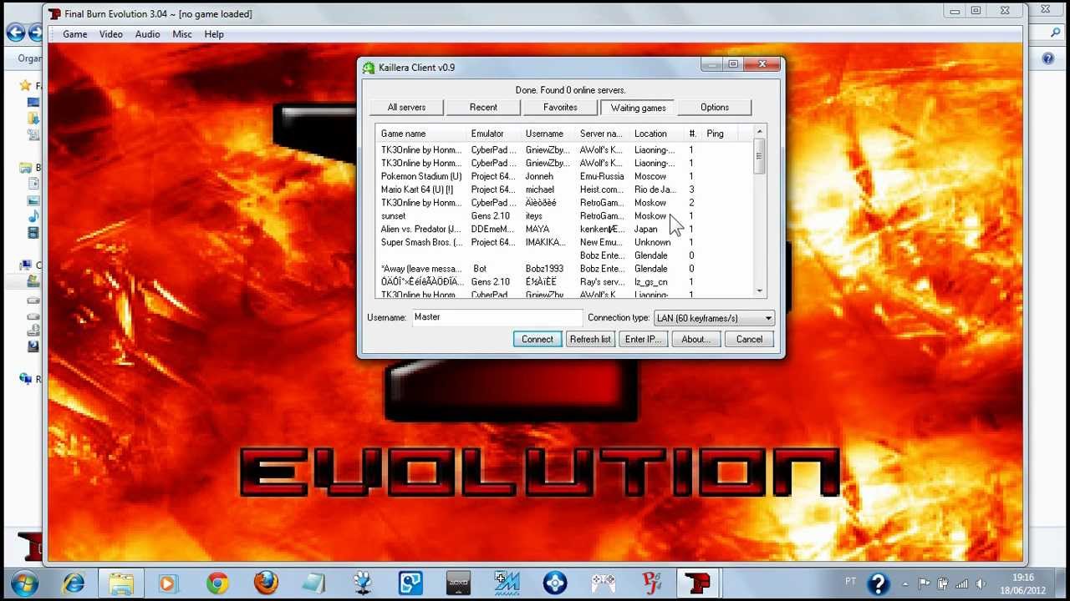Switch to the Favorites tab
The width and height of the screenshot is (1070, 601).
(x=560, y=108)
